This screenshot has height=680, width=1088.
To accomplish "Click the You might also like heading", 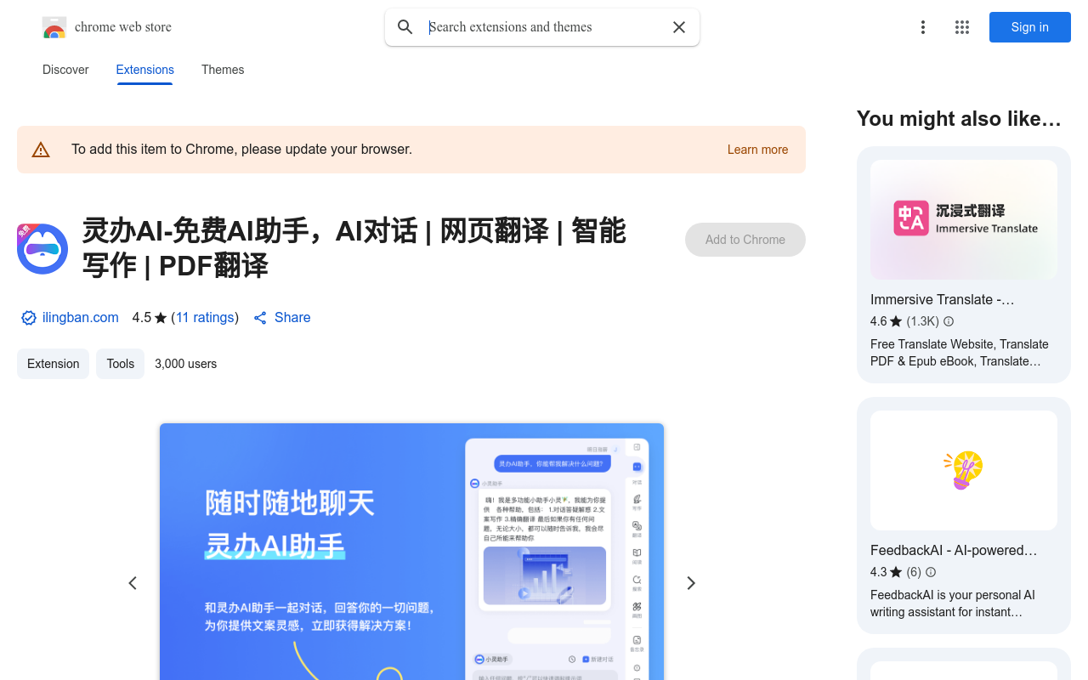I will (x=959, y=119).
